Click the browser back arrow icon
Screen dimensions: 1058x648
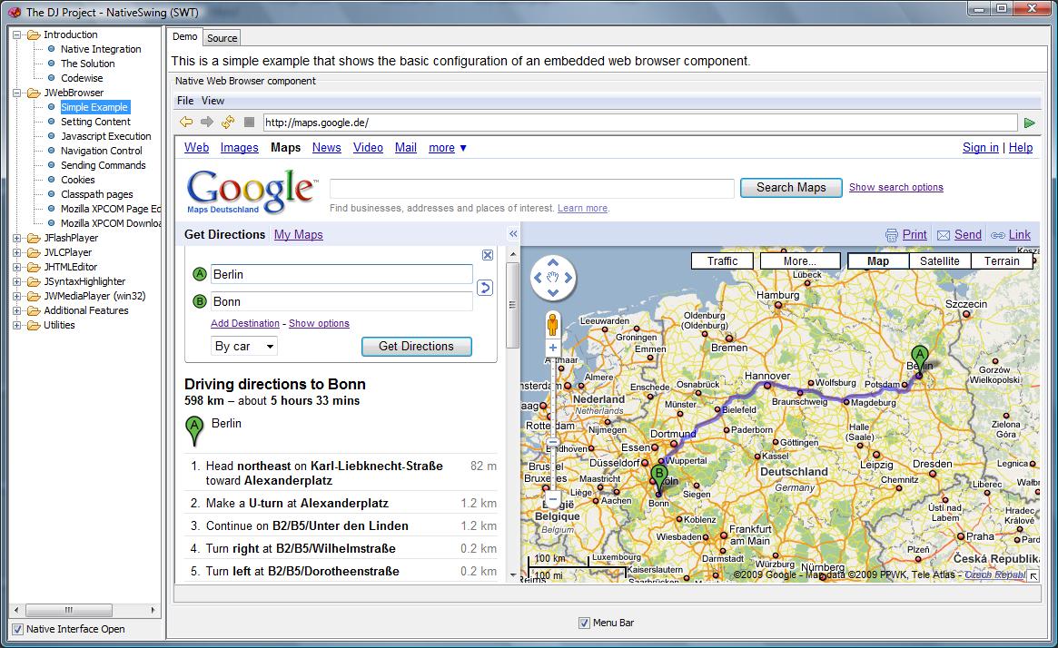point(186,123)
